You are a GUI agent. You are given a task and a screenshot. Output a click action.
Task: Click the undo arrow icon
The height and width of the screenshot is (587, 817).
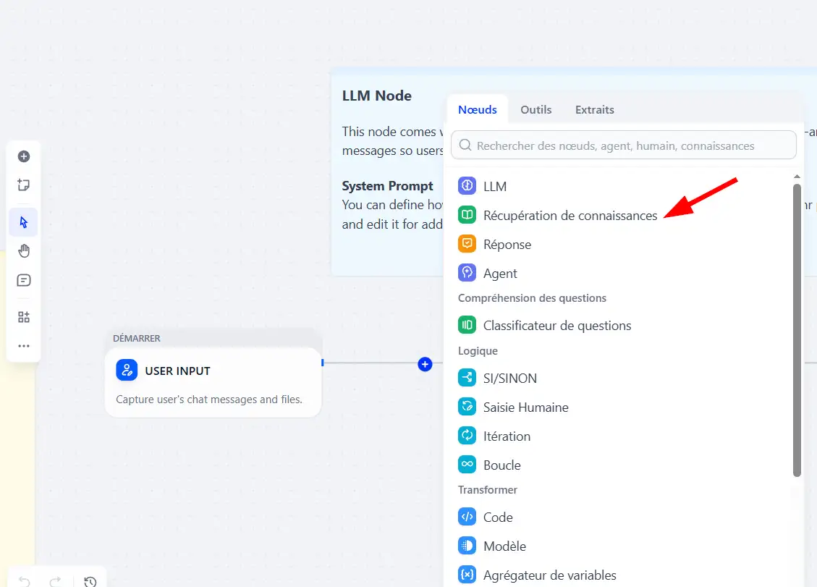coord(25,581)
